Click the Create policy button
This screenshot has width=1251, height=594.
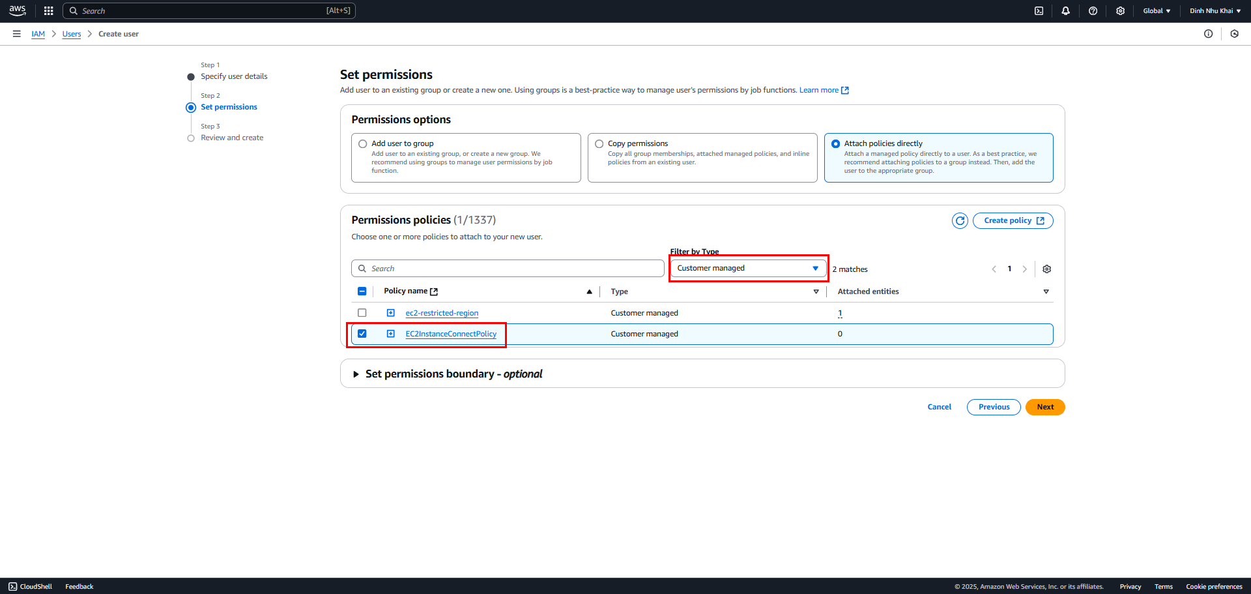pos(1013,221)
